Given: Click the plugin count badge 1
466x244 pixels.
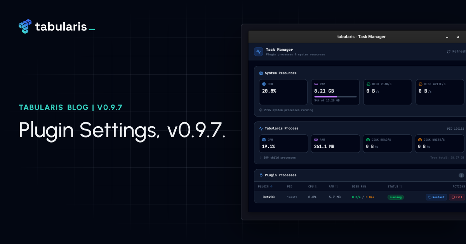Looking at the screenshot, I should (461, 175).
